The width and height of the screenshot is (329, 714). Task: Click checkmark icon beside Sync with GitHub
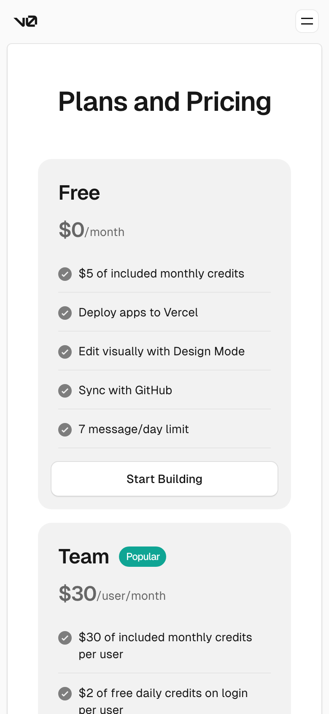click(65, 391)
